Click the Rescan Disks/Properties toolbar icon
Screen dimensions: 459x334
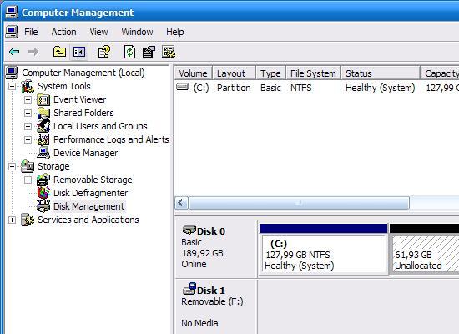(x=149, y=52)
